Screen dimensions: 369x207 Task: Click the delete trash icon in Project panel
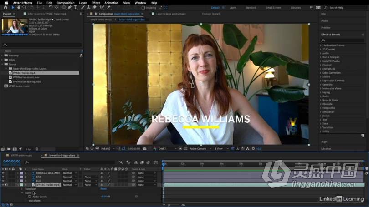[x=37, y=149]
